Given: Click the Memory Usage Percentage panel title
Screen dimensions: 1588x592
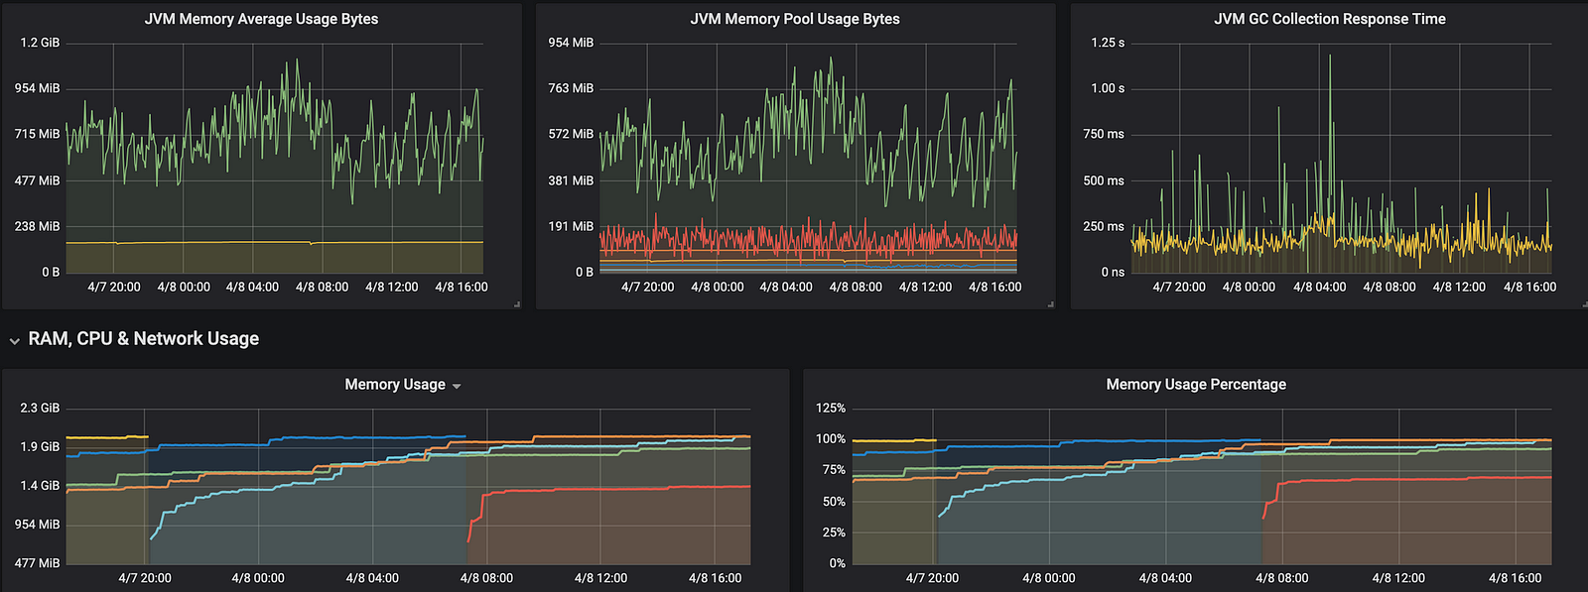Looking at the screenshot, I should pyautogui.click(x=1195, y=385).
